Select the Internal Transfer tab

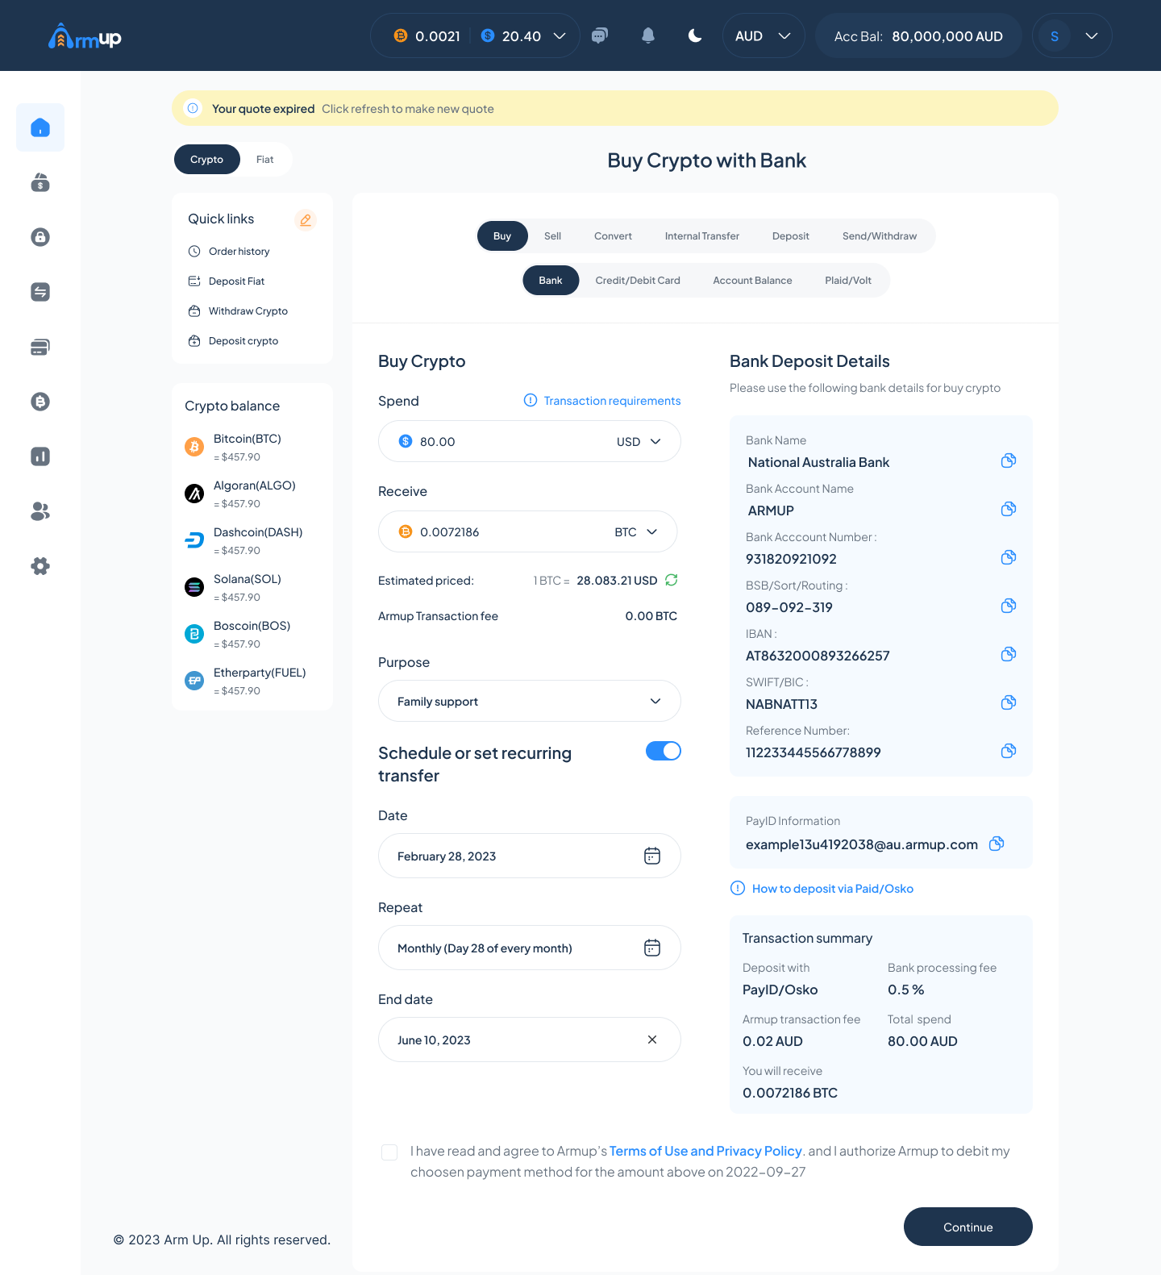coord(702,235)
